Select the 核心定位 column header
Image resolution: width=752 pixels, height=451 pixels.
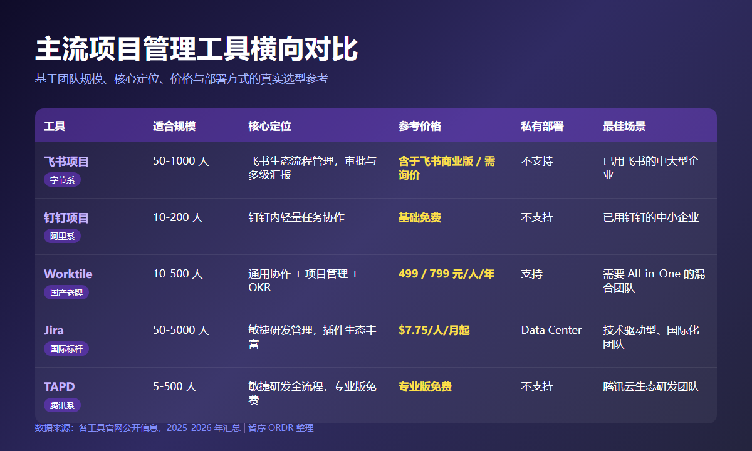[x=269, y=126]
